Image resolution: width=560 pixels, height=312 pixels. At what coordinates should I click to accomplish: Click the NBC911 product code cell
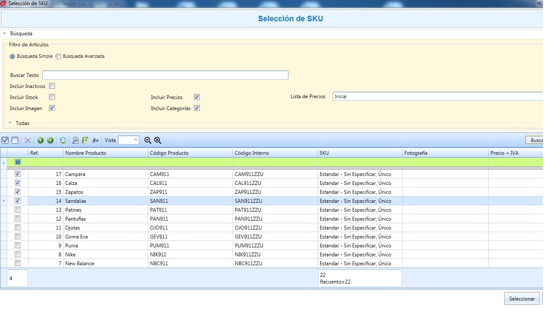coord(191,263)
